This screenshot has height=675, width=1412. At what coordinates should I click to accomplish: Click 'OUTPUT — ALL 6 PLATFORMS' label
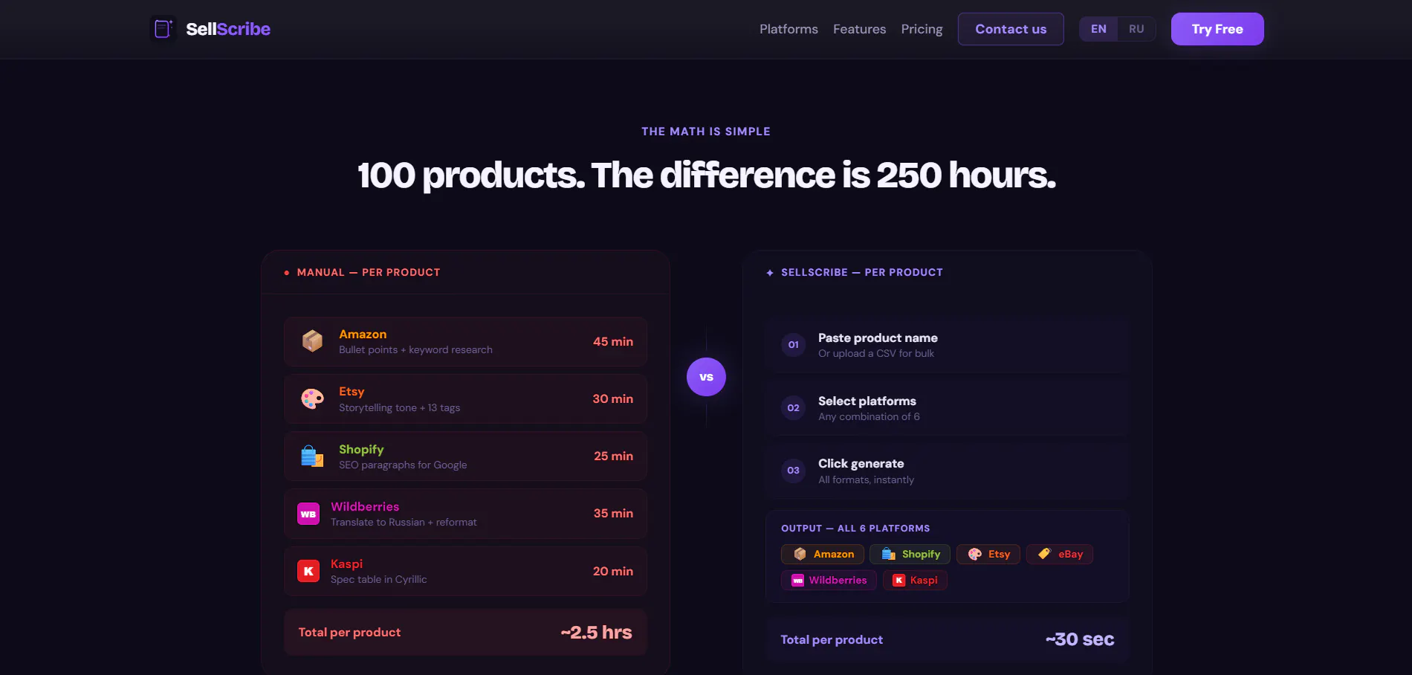[855, 529]
